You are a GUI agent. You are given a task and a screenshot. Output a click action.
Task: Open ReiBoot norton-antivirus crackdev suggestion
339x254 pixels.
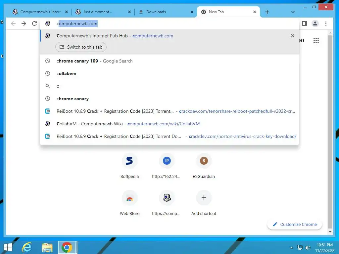click(169, 136)
